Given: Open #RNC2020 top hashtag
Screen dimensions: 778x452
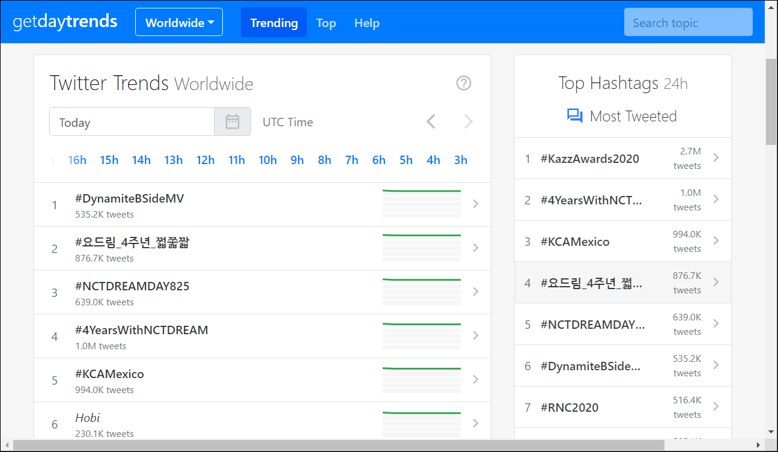Looking at the screenshot, I should tap(570, 408).
